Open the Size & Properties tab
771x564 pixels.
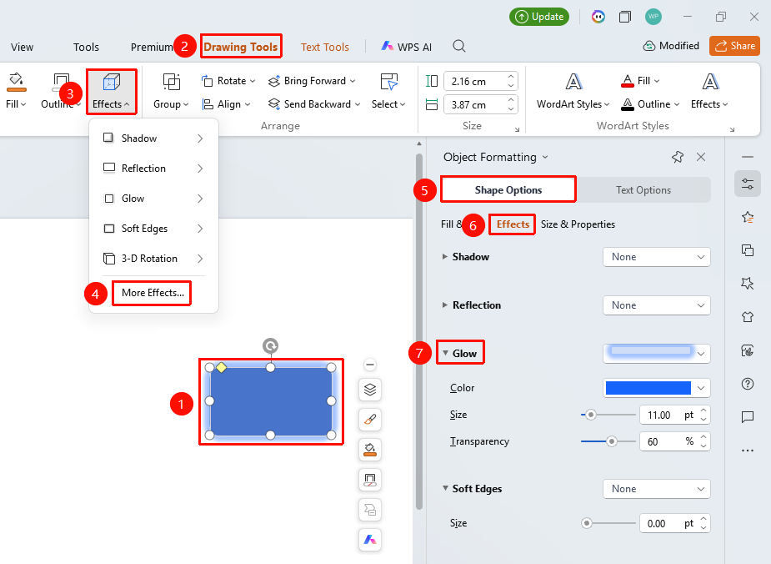(578, 224)
